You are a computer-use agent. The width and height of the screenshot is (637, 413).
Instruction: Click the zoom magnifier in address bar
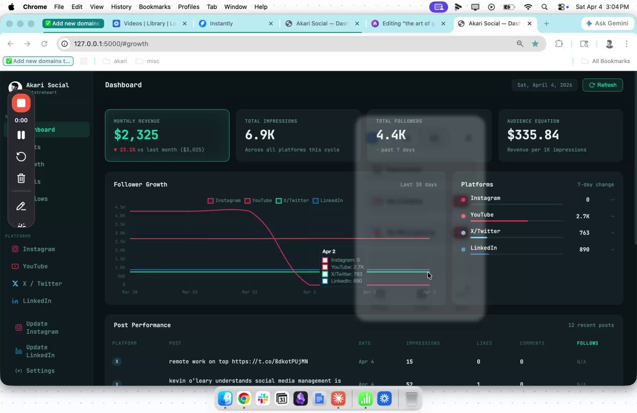pos(520,44)
